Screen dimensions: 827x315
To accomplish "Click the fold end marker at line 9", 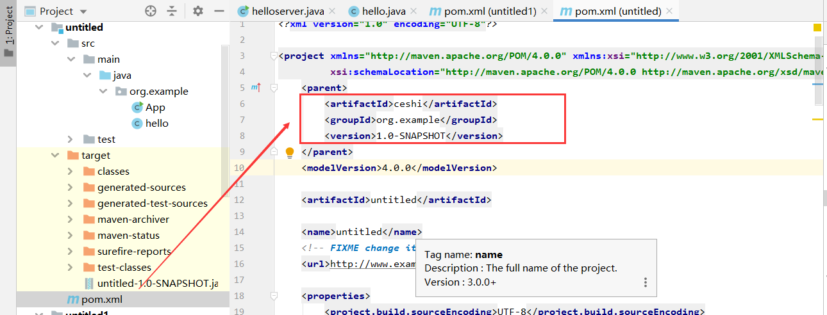I will click(x=274, y=152).
